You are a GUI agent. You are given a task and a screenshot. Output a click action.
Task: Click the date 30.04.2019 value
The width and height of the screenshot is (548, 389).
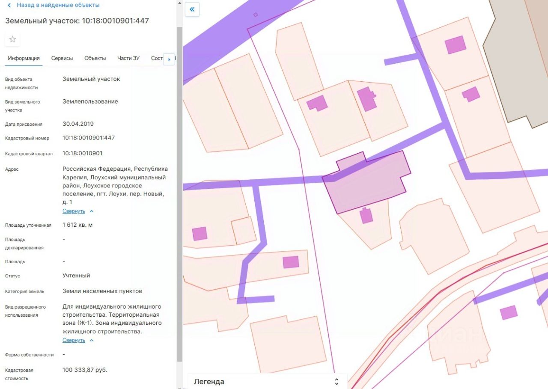78,124
